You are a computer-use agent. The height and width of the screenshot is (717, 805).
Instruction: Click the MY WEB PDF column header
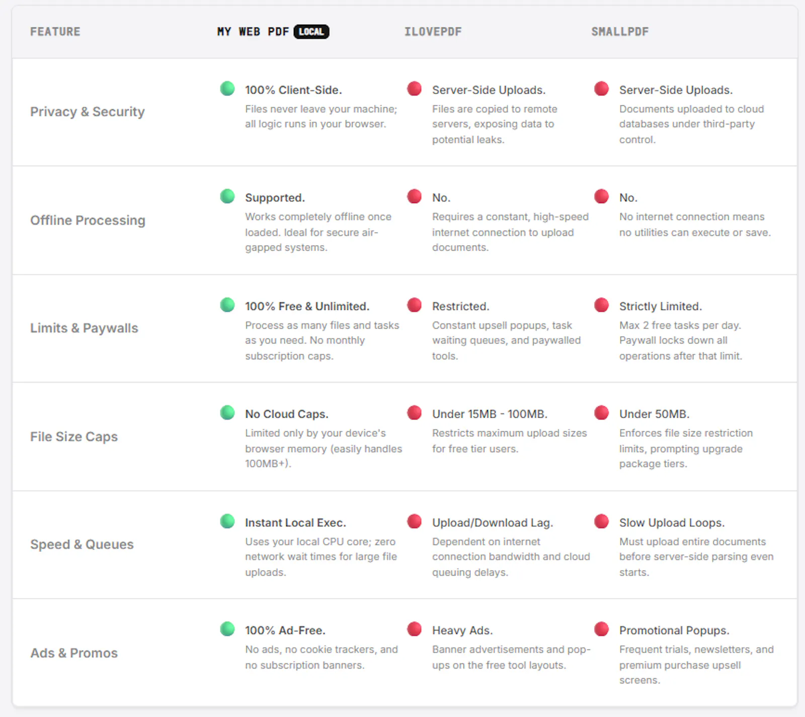[253, 32]
